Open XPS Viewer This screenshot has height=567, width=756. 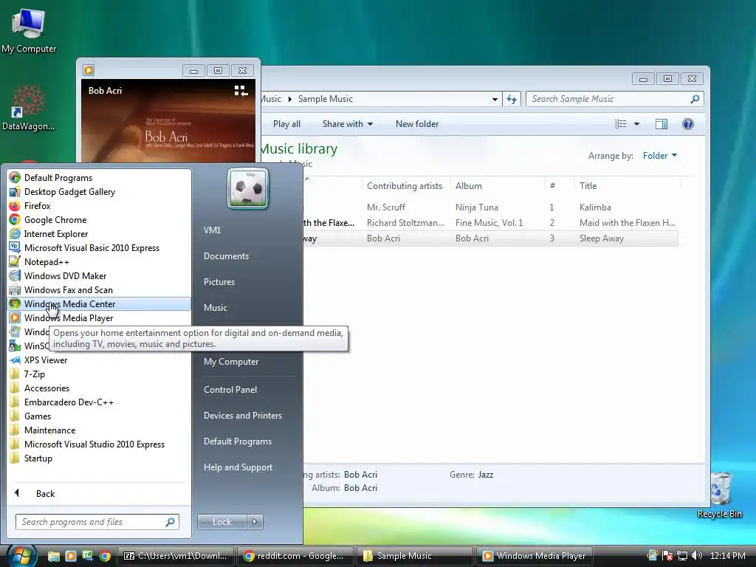[x=99, y=360]
